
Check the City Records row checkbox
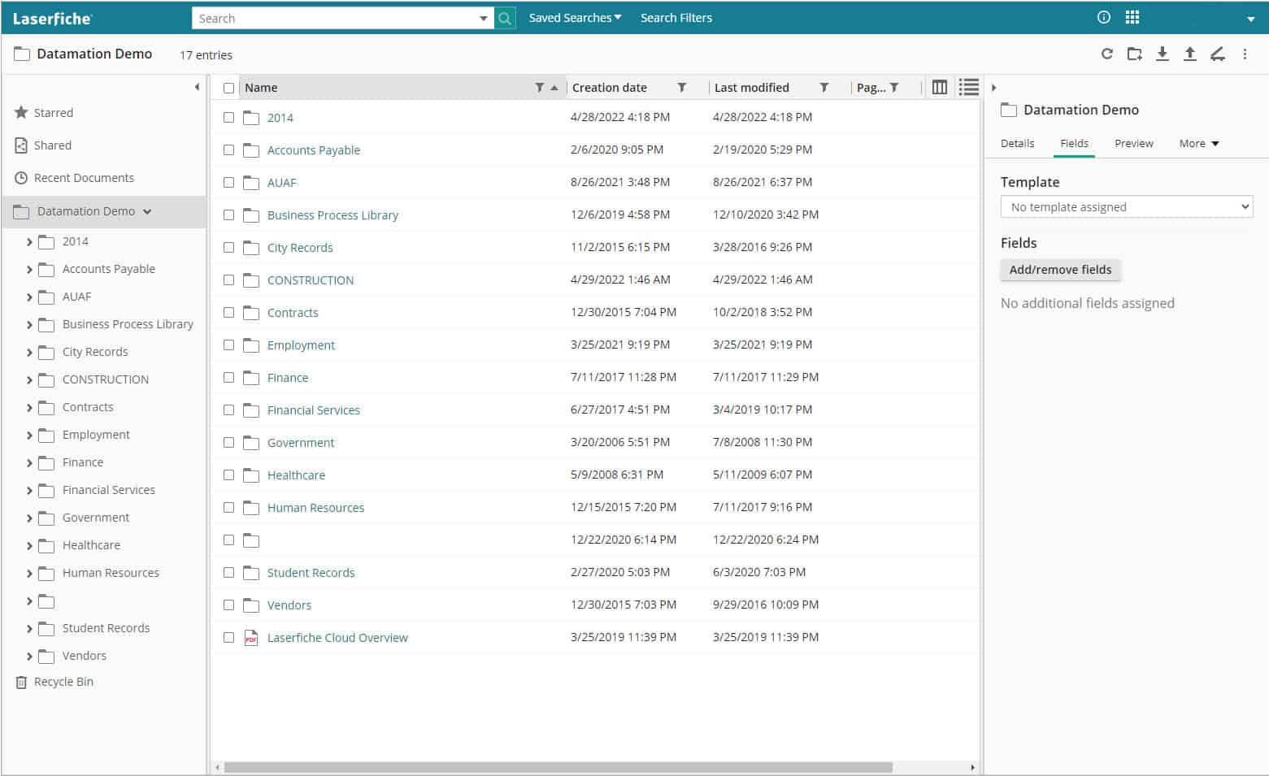228,248
